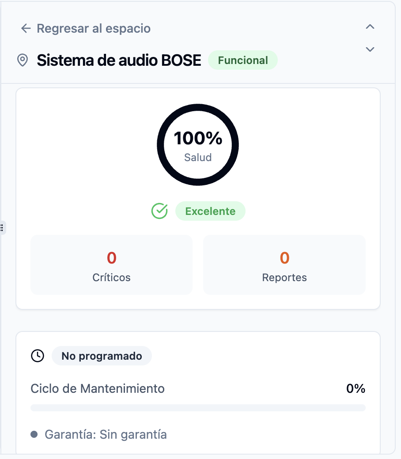Click the Garantía: Sin garantía entry
The image size is (401, 459).
click(x=106, y=434)
